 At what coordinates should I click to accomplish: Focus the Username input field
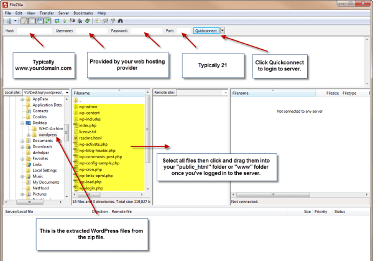click(91, 31)
